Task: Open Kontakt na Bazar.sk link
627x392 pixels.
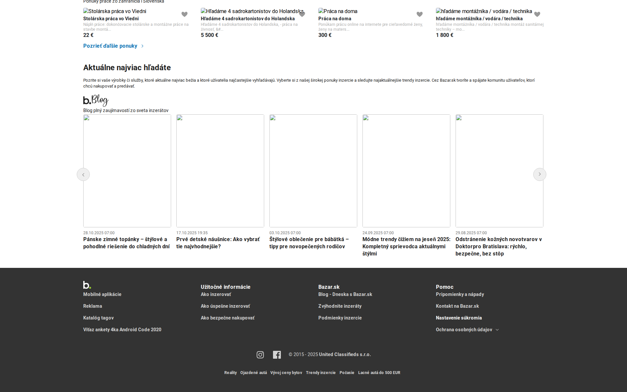Action: 457,306
